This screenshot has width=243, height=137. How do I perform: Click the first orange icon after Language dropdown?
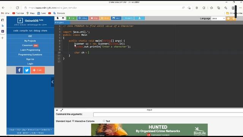tap(229, 19)
